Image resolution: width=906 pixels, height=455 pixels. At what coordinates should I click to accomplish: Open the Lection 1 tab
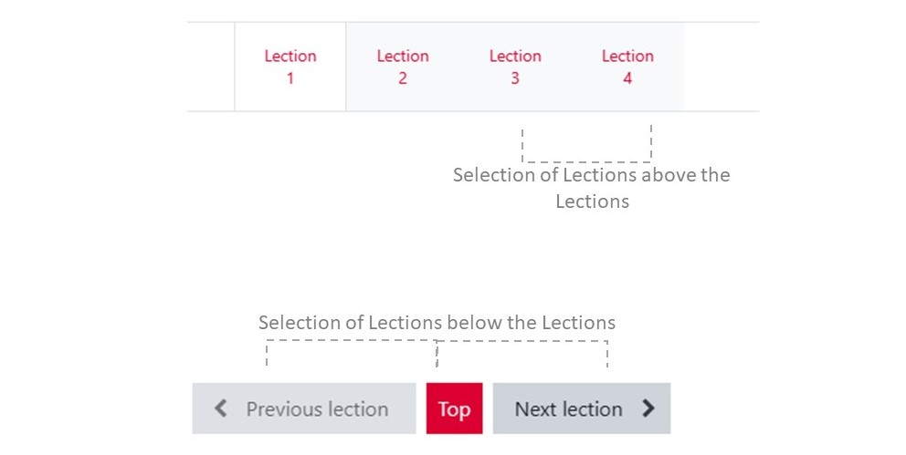pyautogui.click(x=290, y=67)
